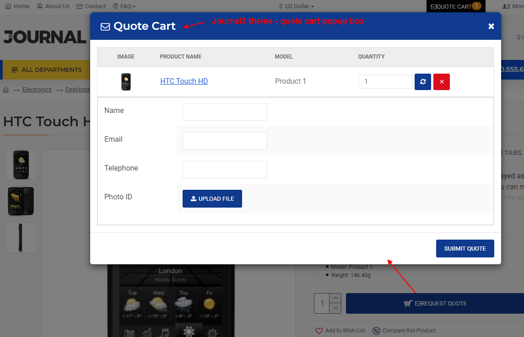Image resolution: width=524 pixels, height=337 pixels.
Task: Go to Electronics breadcrumb
Action: 37,90
